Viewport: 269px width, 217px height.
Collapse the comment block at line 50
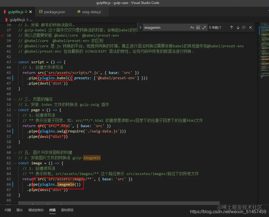[x=15, y=99]
